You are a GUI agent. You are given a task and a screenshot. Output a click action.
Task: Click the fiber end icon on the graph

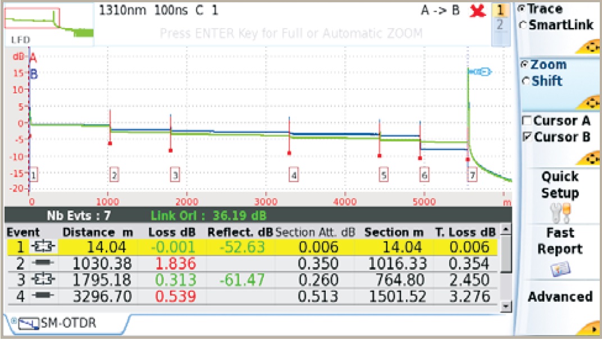pyautogui.click(x=481, y=72)
